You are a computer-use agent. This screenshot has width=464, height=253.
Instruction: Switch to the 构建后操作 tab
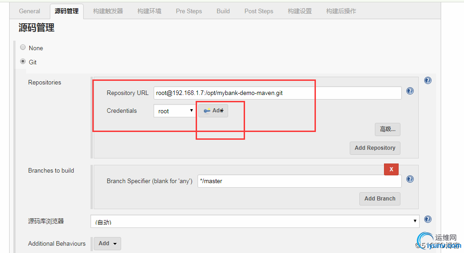click(x=341, y=11)
